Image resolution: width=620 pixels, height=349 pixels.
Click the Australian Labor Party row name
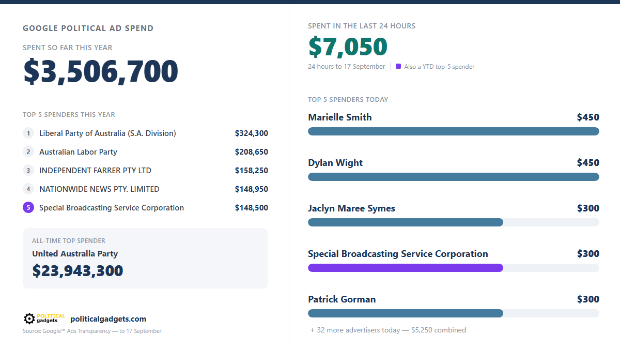(x=78, y=152)
